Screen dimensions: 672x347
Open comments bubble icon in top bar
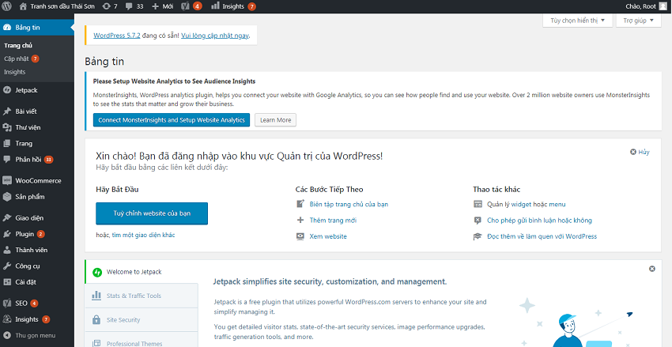tap(130, 6)
